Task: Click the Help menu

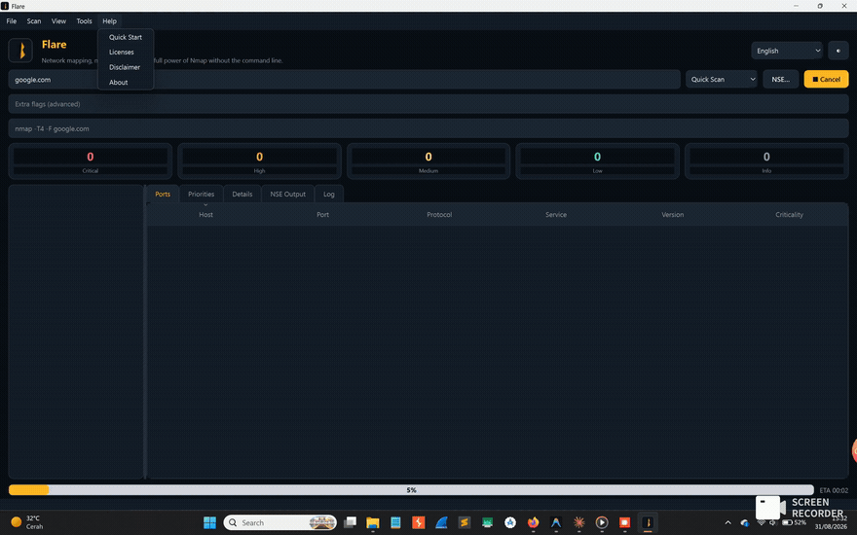Action: point(109,21)
